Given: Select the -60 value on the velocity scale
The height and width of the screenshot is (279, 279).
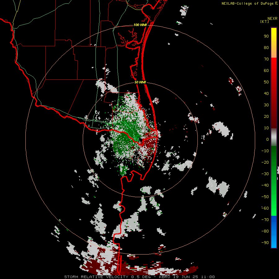Looking at the screenshot, I should tap(265, 208).
